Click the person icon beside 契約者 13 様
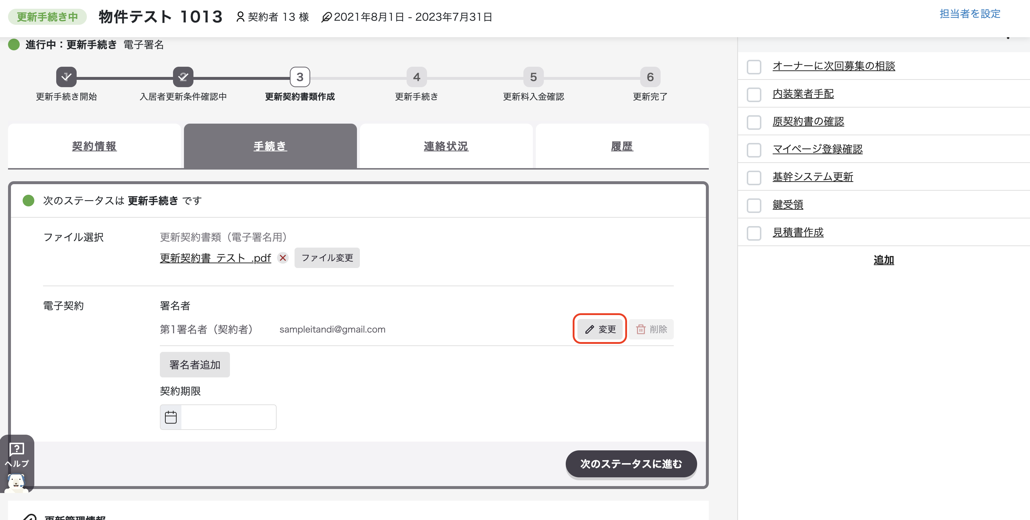 tap(240, 17)
